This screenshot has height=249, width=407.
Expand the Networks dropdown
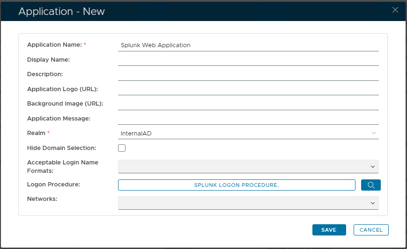pos(248,203)
